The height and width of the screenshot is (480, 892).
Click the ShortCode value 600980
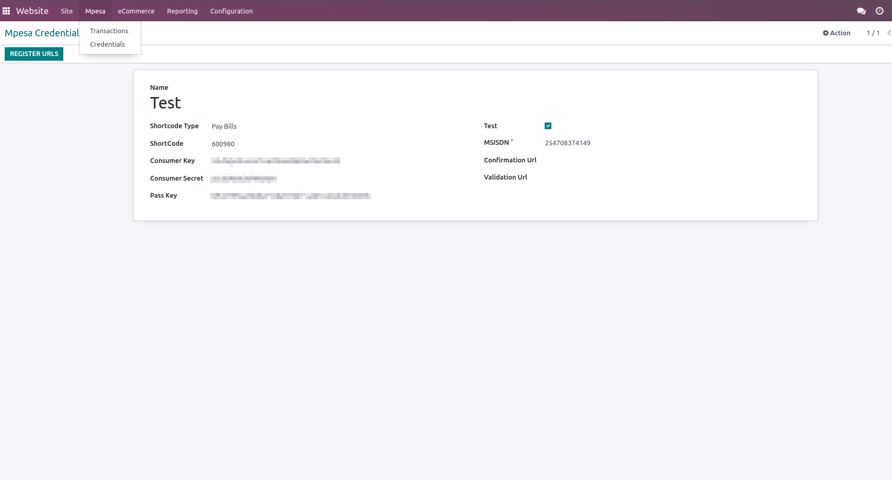click(x=223, y=144)
